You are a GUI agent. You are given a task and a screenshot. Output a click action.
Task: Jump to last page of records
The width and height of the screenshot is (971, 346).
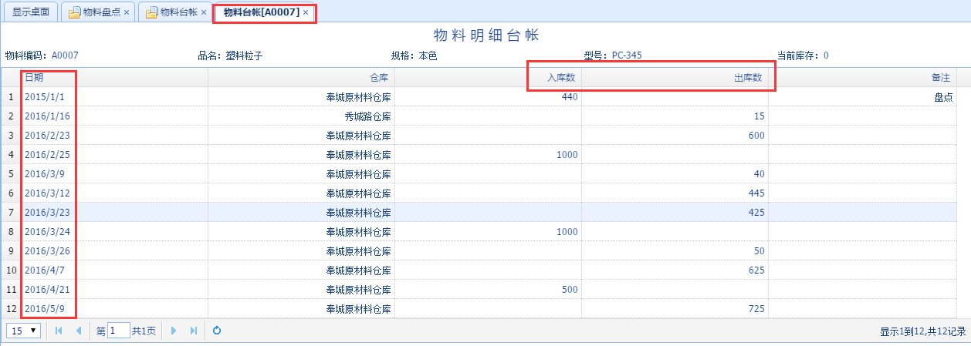point(193,331)
